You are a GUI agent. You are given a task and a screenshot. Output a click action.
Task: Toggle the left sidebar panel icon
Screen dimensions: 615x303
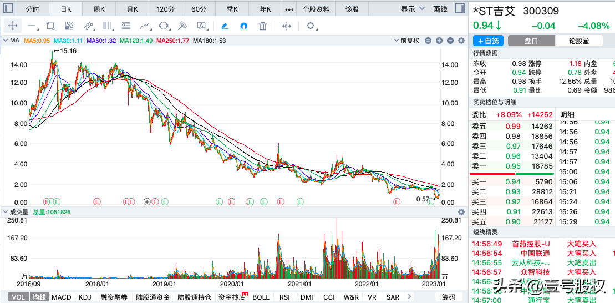pos(8,8)
